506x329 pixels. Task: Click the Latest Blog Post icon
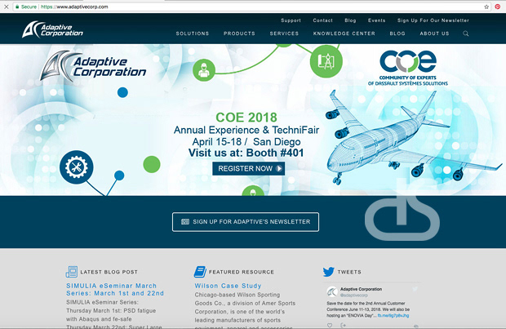coord(71,272)
